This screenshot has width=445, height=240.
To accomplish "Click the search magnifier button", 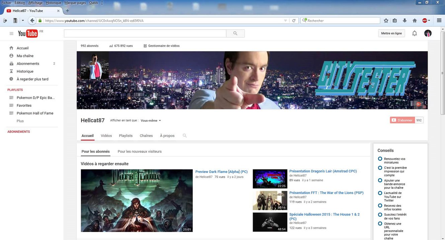I will tap(235, 33).
